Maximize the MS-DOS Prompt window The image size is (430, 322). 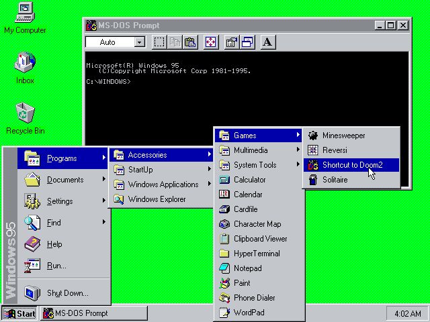[x=390, y=25]
